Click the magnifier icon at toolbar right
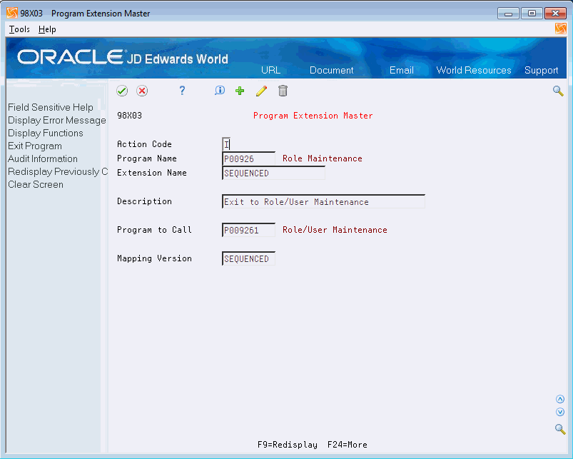The image size is (573, 459). [558, 91]
